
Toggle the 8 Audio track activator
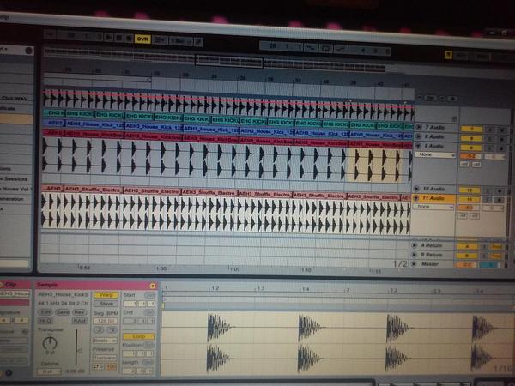[471, 138]
